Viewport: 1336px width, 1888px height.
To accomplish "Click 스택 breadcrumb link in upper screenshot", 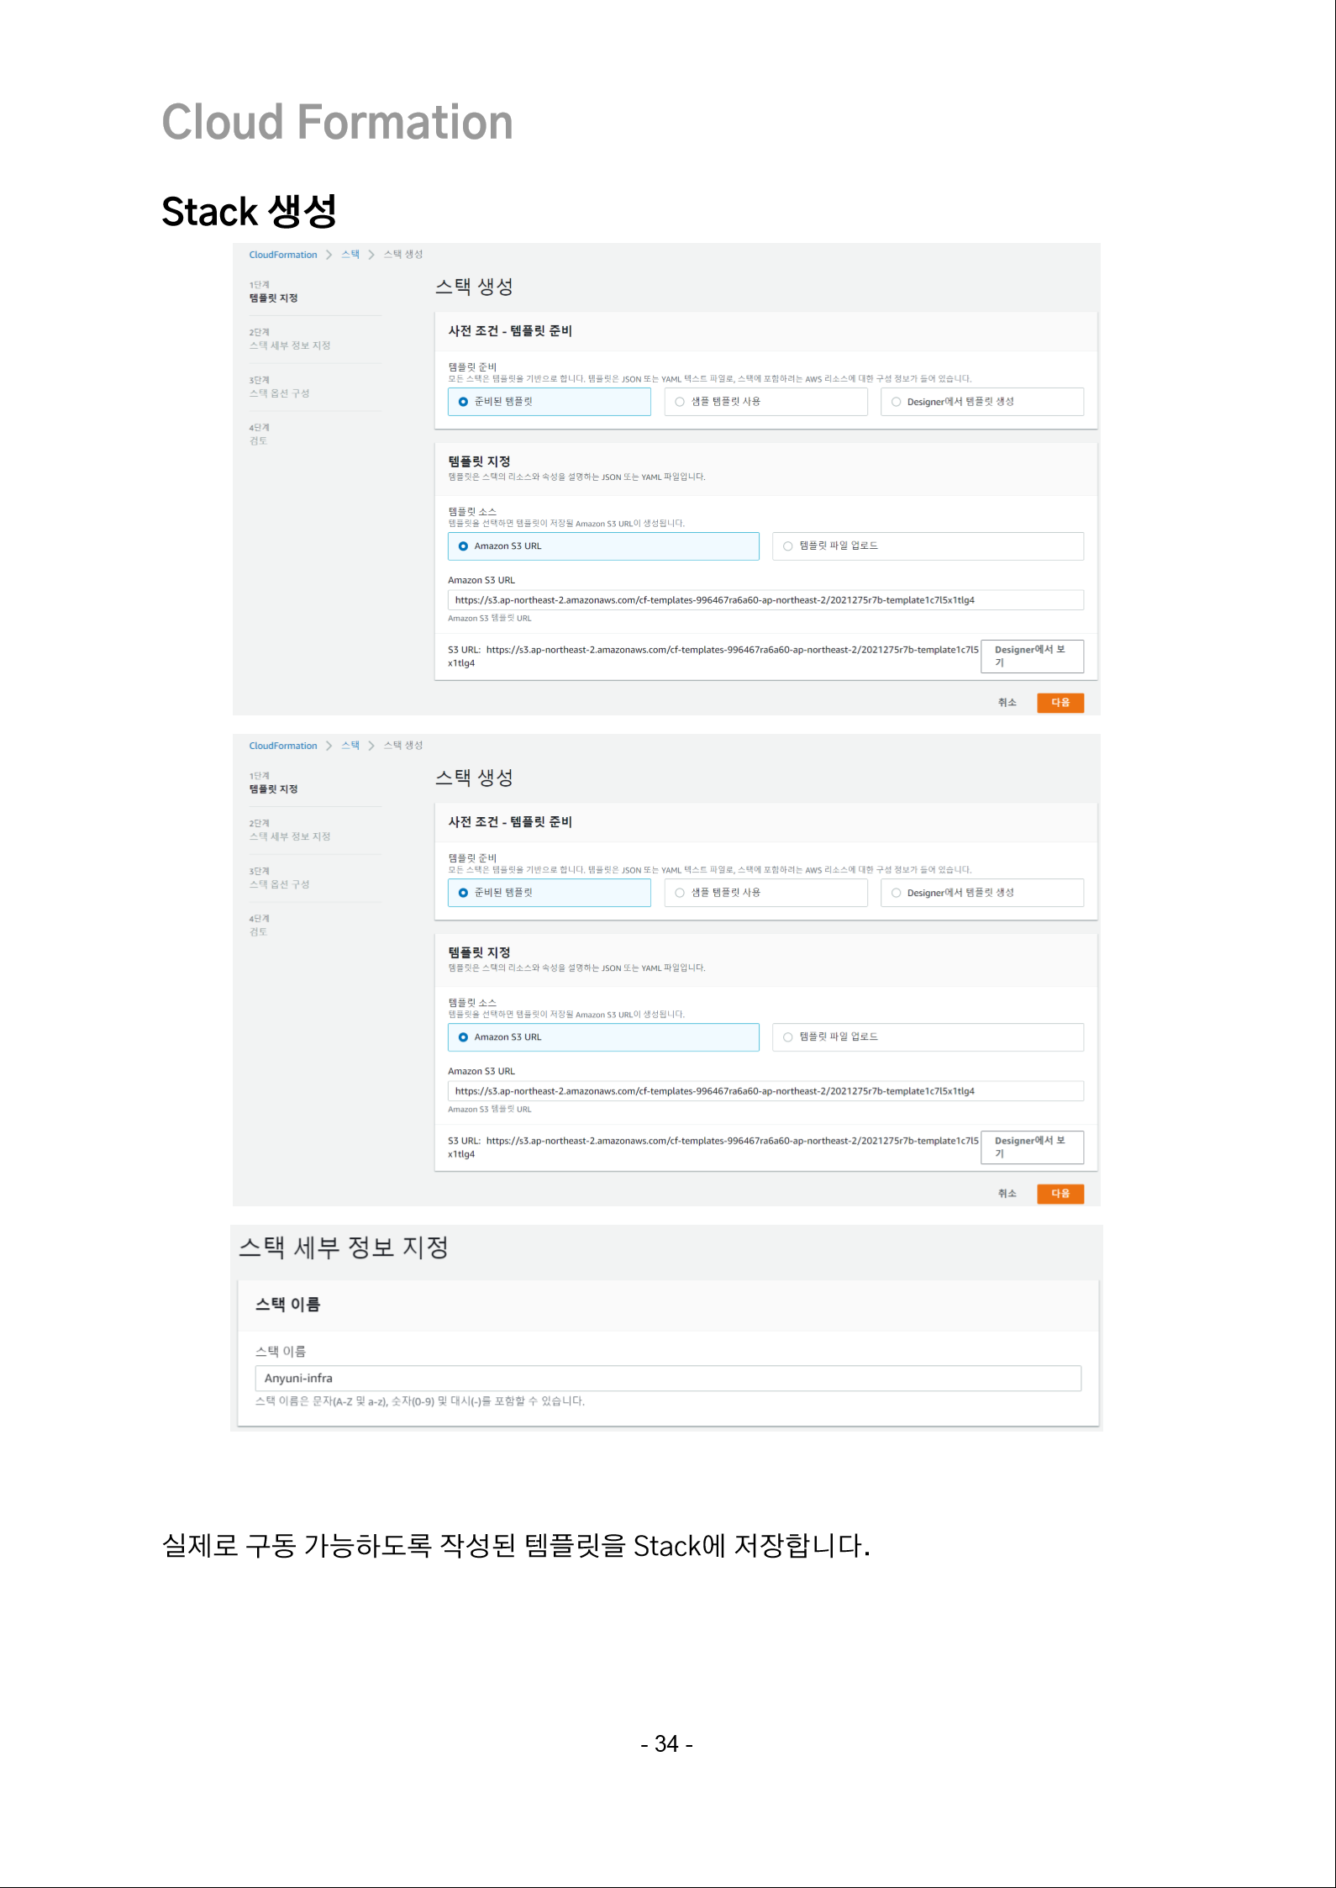I will pos(350,254).
